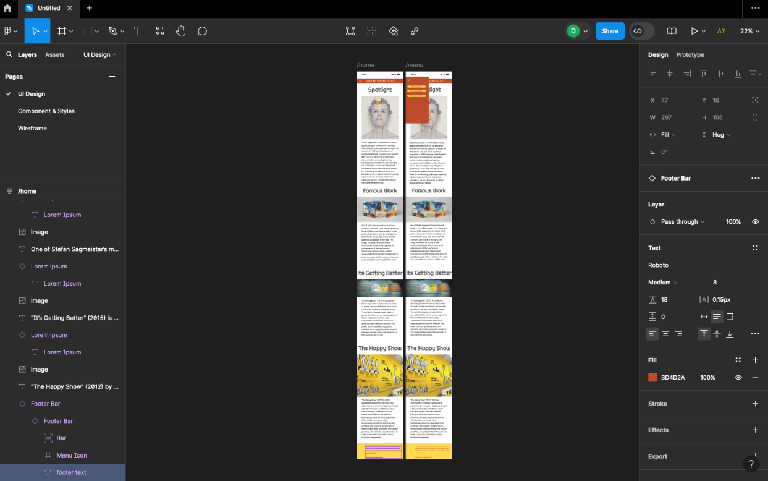Select the Rectangle shape tool
The height and width of the screenshot is (481, 768).
87,31
